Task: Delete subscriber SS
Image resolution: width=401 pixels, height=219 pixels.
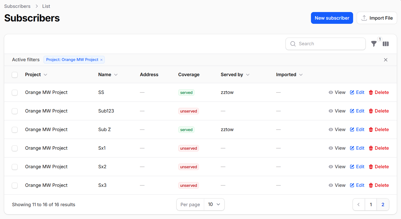Action: tap(378, 92)
